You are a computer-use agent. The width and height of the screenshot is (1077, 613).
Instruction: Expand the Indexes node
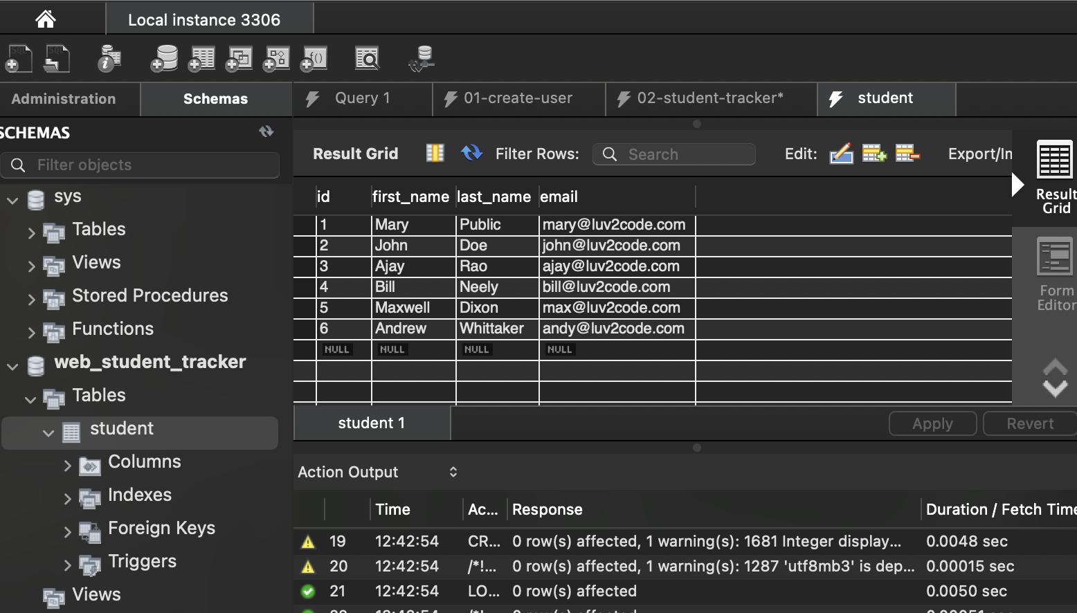point(67,499)
